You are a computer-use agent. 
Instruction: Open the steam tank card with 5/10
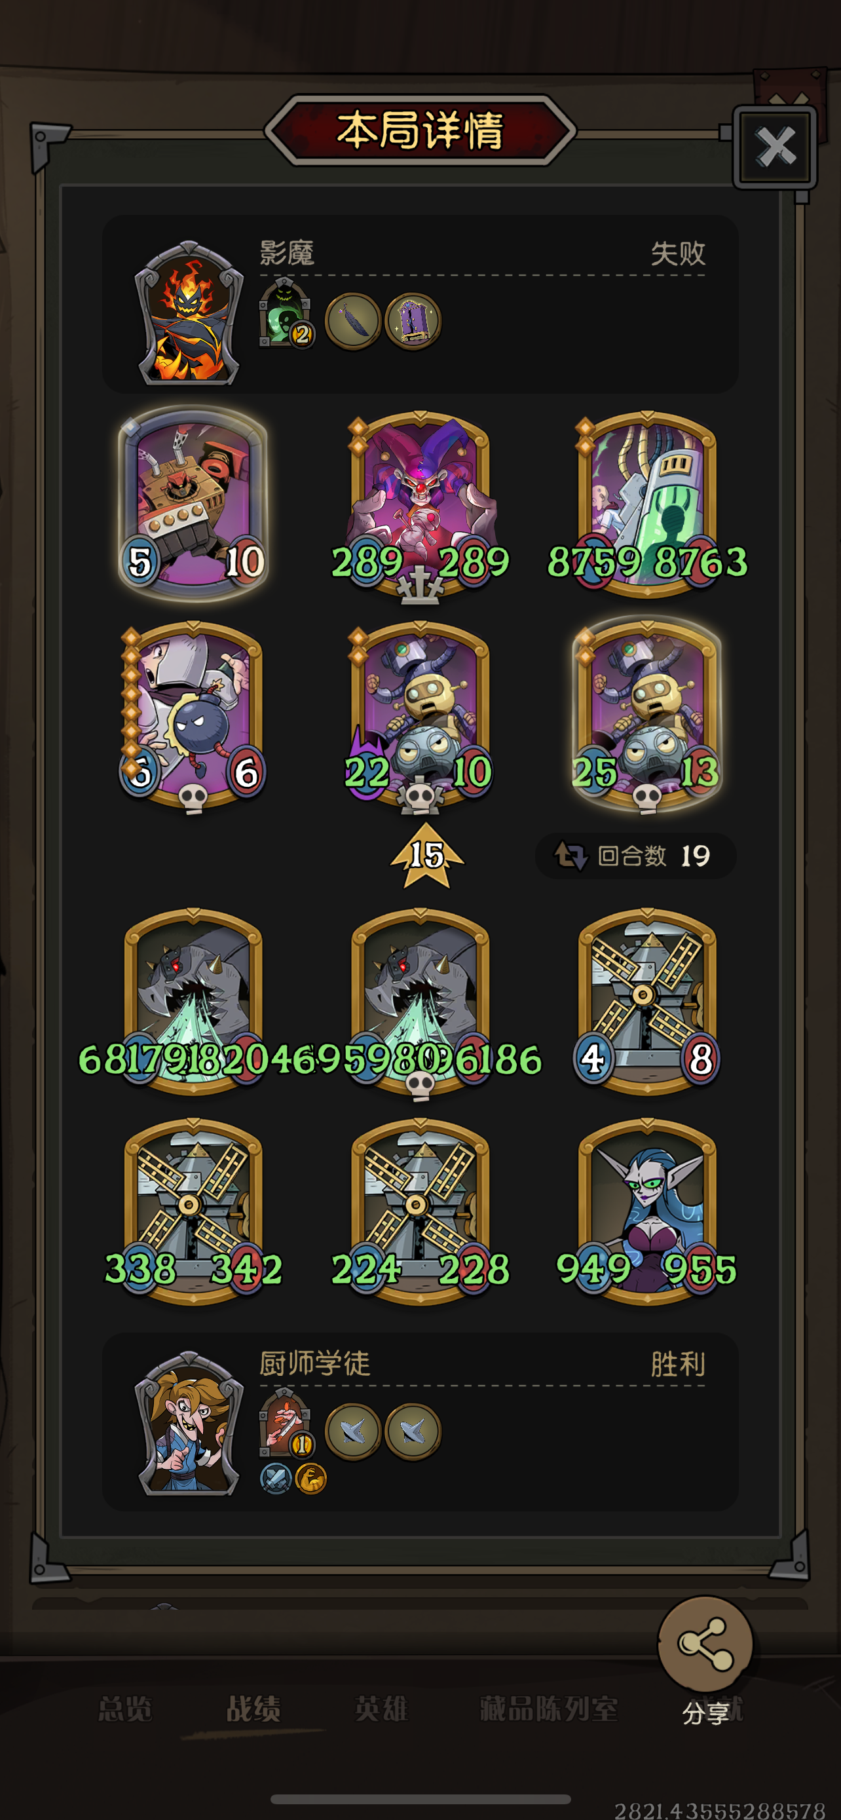(x=193, y=503)
